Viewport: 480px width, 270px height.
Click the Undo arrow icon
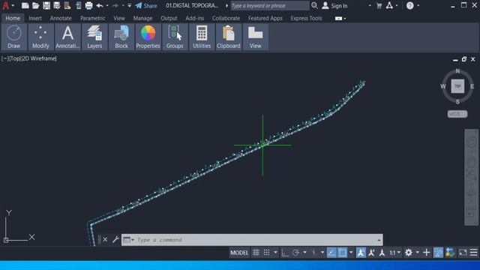click(100, 5)
